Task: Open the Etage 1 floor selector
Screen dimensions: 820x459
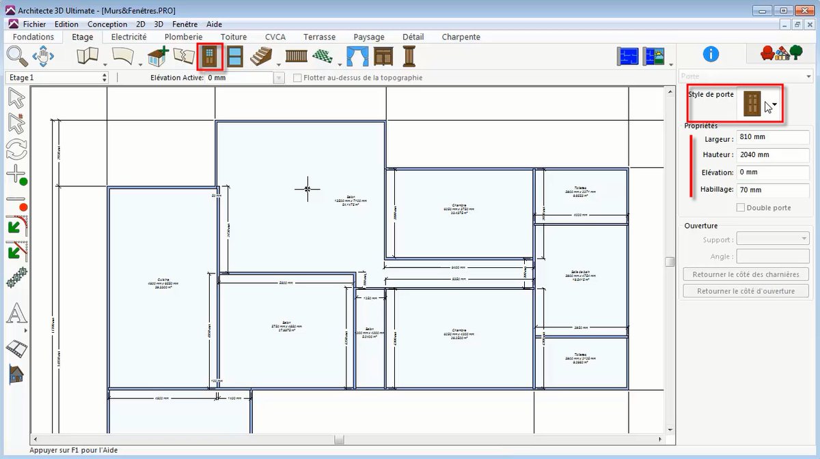Action: pos(56,78)
